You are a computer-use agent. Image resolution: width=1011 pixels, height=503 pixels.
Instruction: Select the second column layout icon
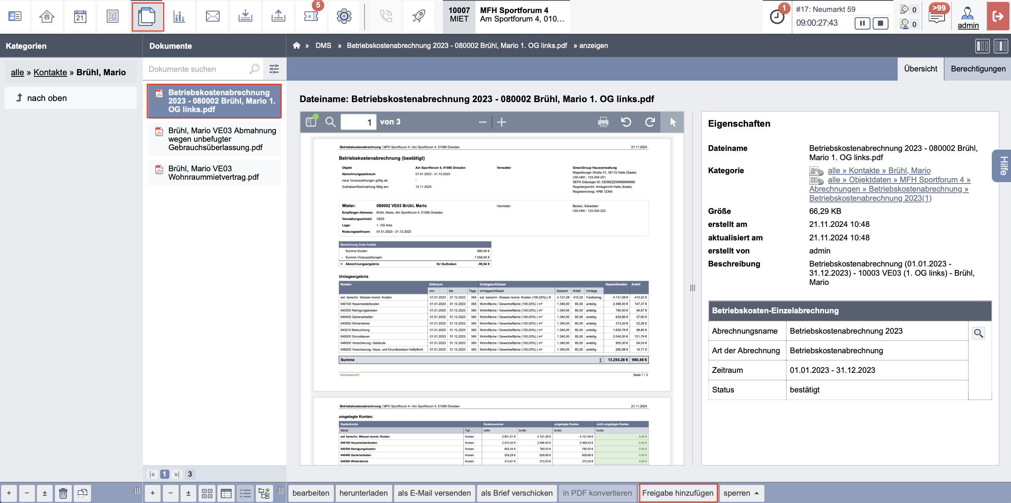tap(1000, 46)
